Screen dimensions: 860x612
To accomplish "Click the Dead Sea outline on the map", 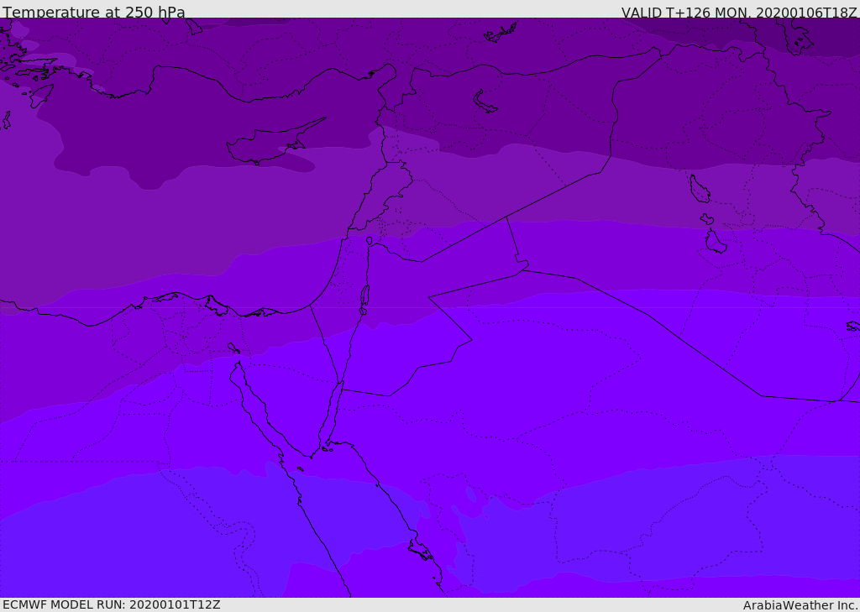I will [x=364, y=299].
